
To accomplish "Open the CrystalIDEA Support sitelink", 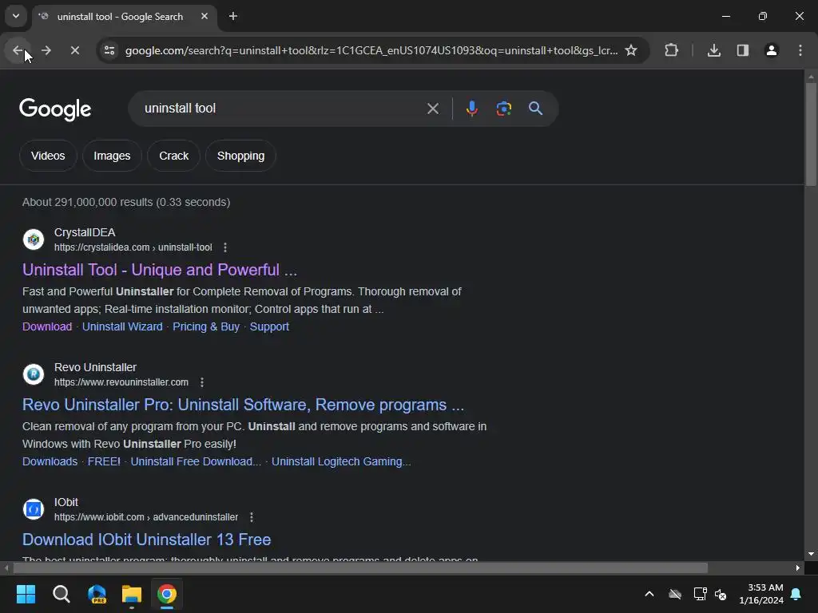I will pos(269,326).
